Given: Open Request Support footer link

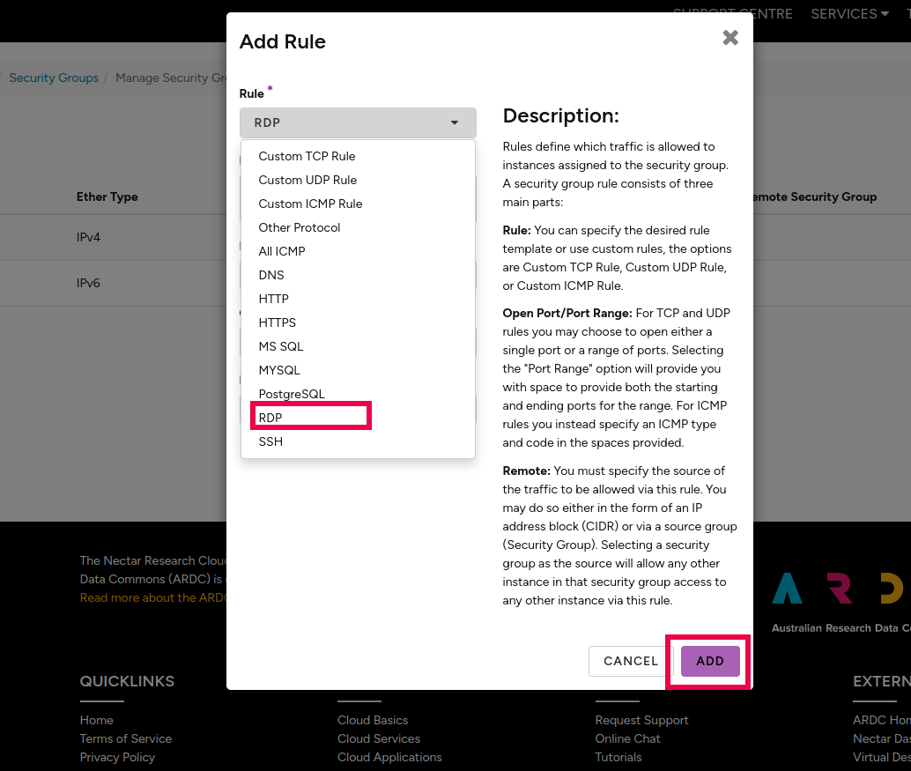Looking at the screenshot, I should click(x=641, y=721).
